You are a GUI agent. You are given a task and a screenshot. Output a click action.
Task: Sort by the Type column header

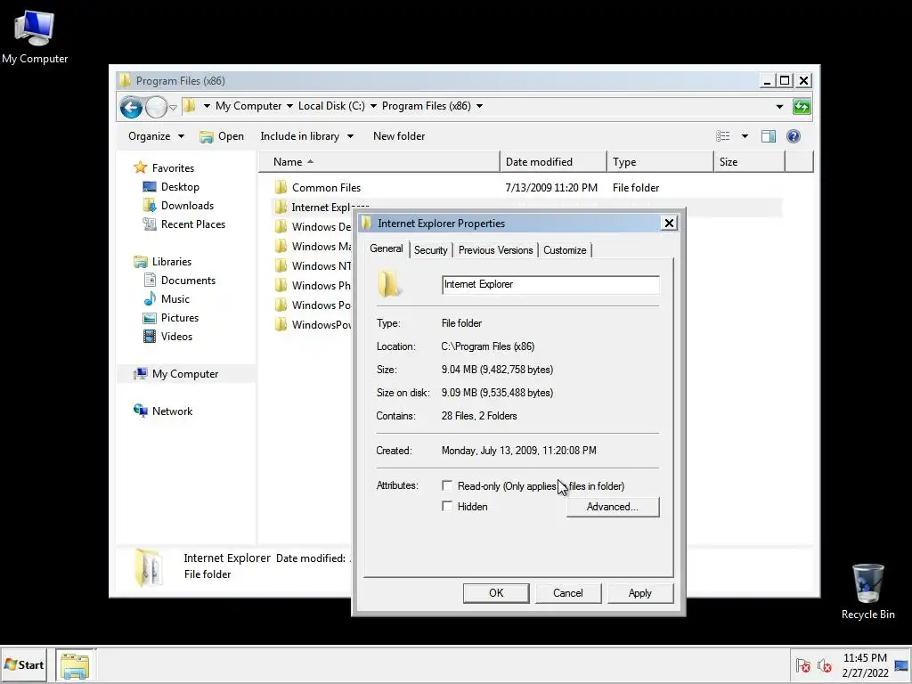pos(660,162)
